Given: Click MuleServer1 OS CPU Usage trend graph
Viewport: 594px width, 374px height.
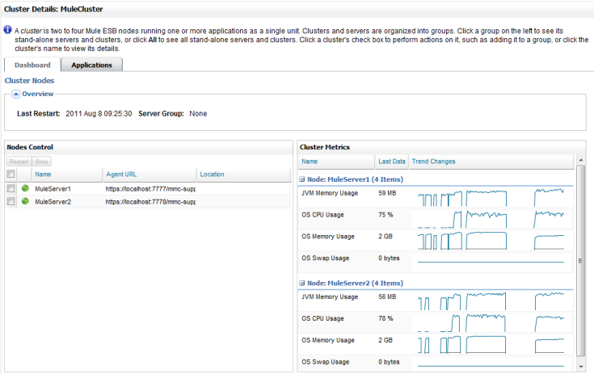Looking at the screenshot, I should point(491,219).
